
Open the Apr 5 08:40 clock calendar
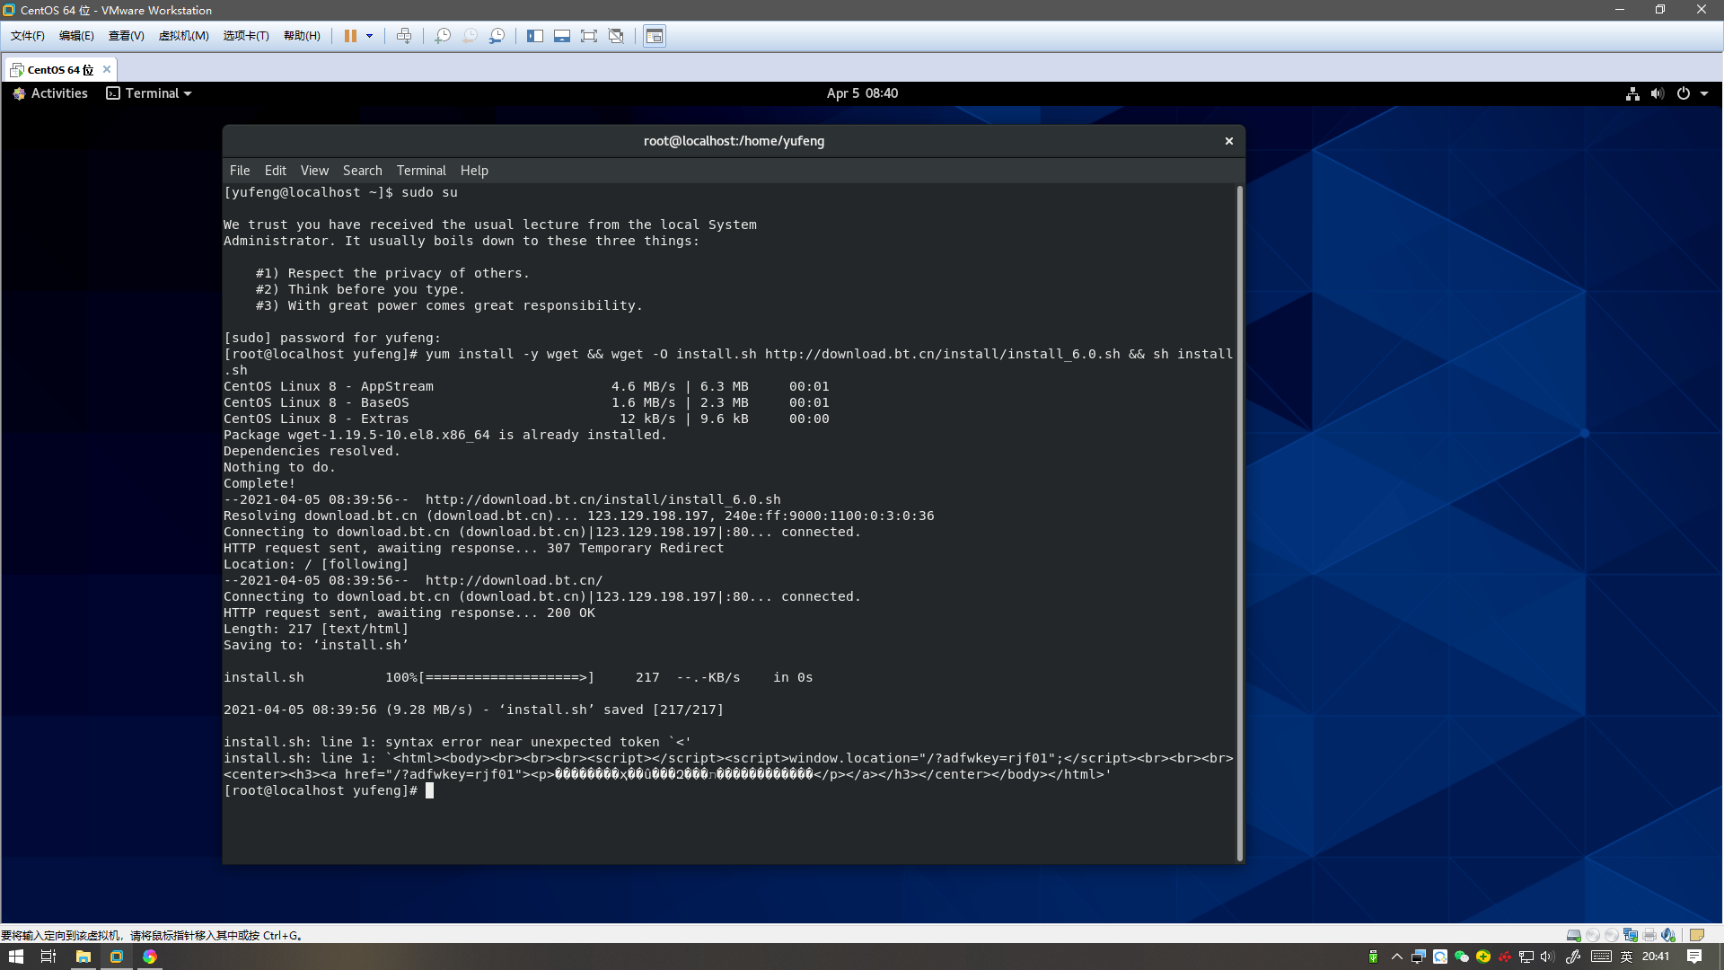862,93
